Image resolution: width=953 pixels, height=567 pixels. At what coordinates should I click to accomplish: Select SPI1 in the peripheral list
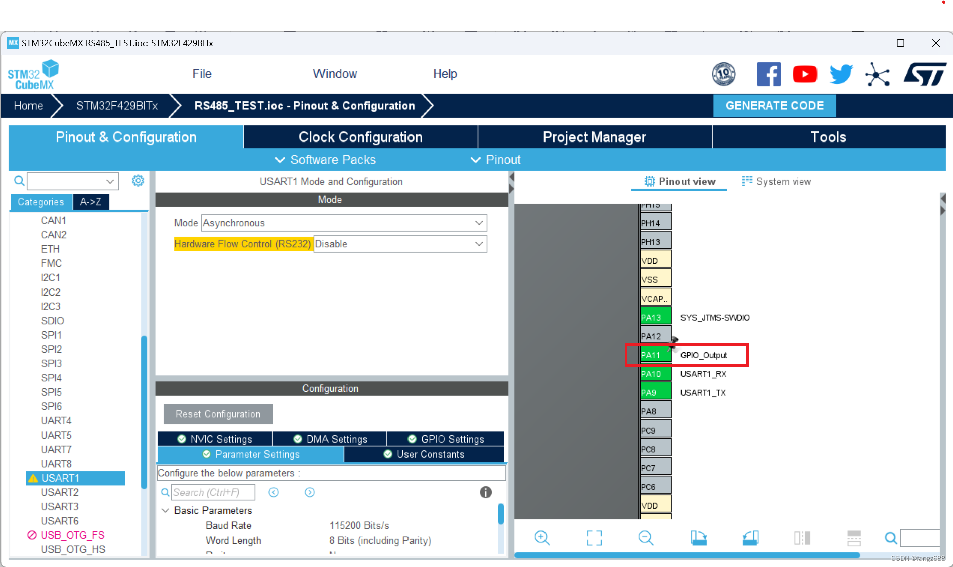(51, 335)
